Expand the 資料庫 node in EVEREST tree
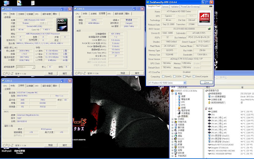This screenshot has height=159, width=254. tap(172, 153)
